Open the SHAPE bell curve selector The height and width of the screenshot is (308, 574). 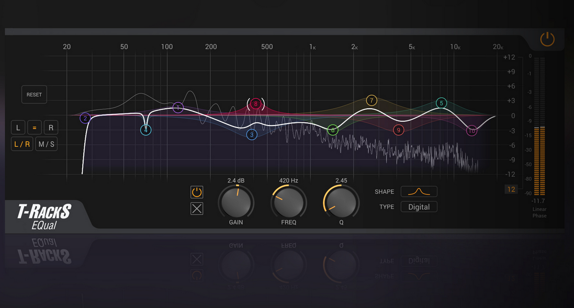[x=419, y=191]
